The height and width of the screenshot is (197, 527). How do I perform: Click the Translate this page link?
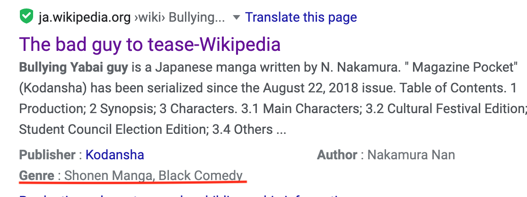coord(301,18)
